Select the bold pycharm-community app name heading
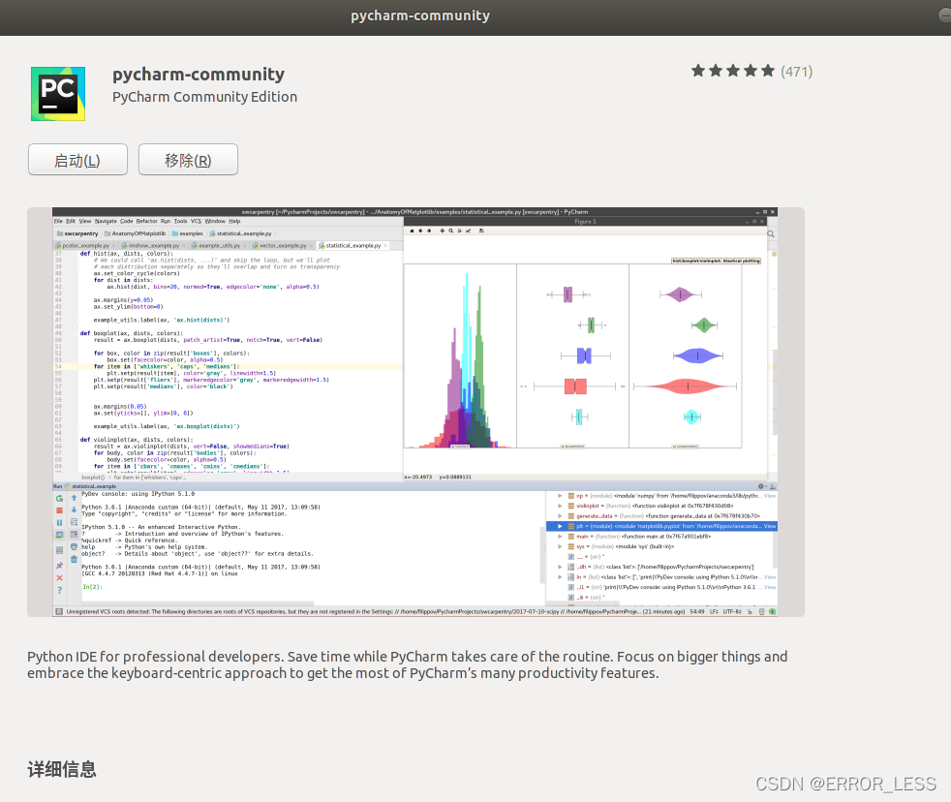 point(199,74)
